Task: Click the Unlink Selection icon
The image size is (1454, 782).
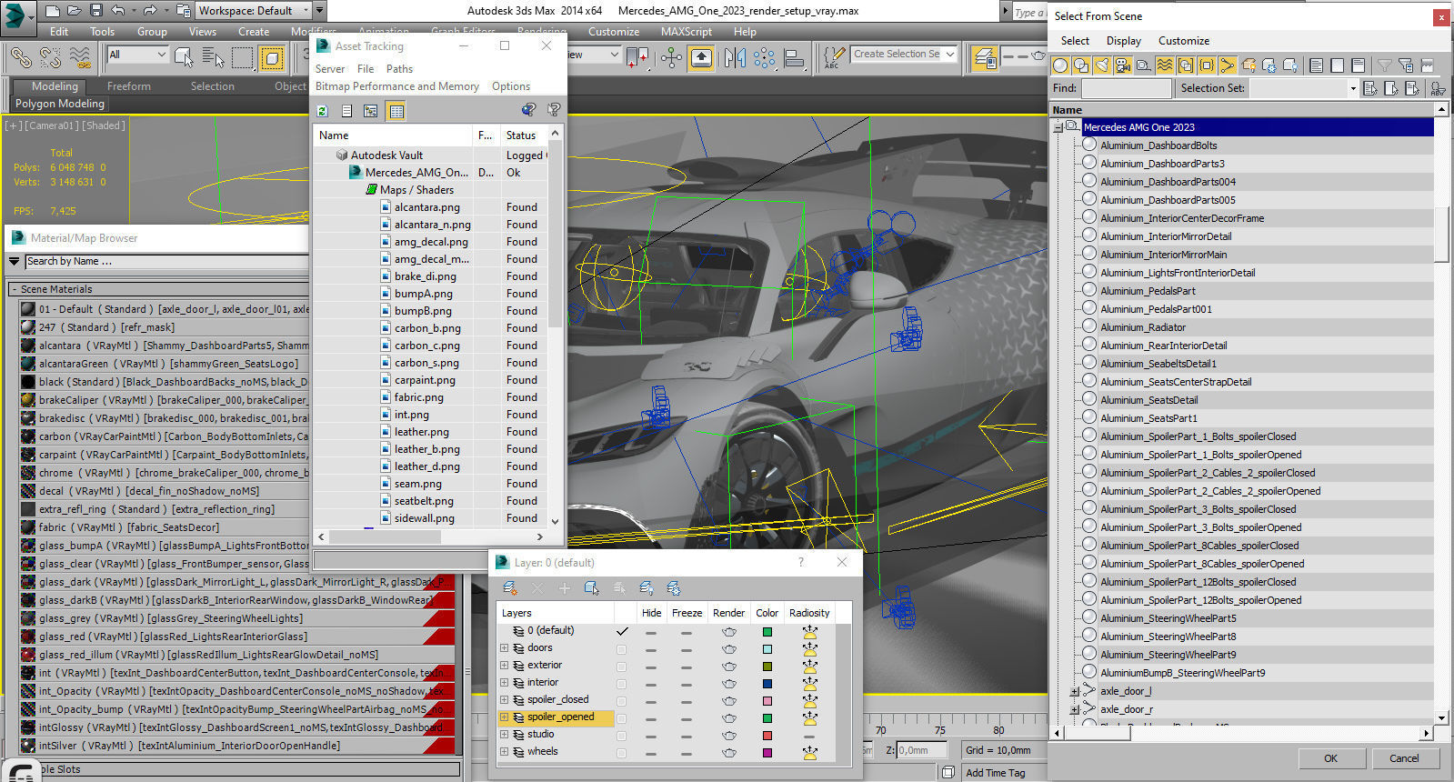Action: (x=51, y=57)
